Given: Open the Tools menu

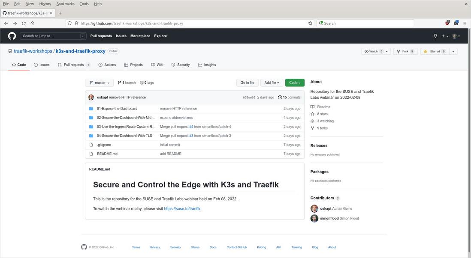Looking at the screenshot, I should pos(84,4).
